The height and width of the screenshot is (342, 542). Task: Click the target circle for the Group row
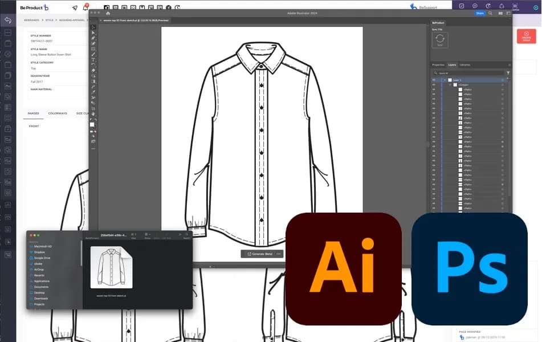click(x=503, y=85)
